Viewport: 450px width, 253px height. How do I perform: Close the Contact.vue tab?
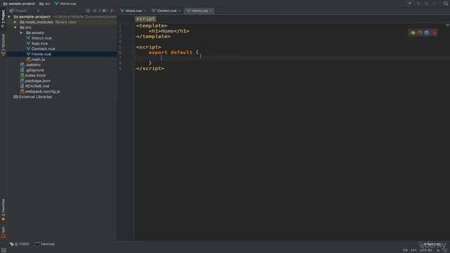[x=180, y=11]
